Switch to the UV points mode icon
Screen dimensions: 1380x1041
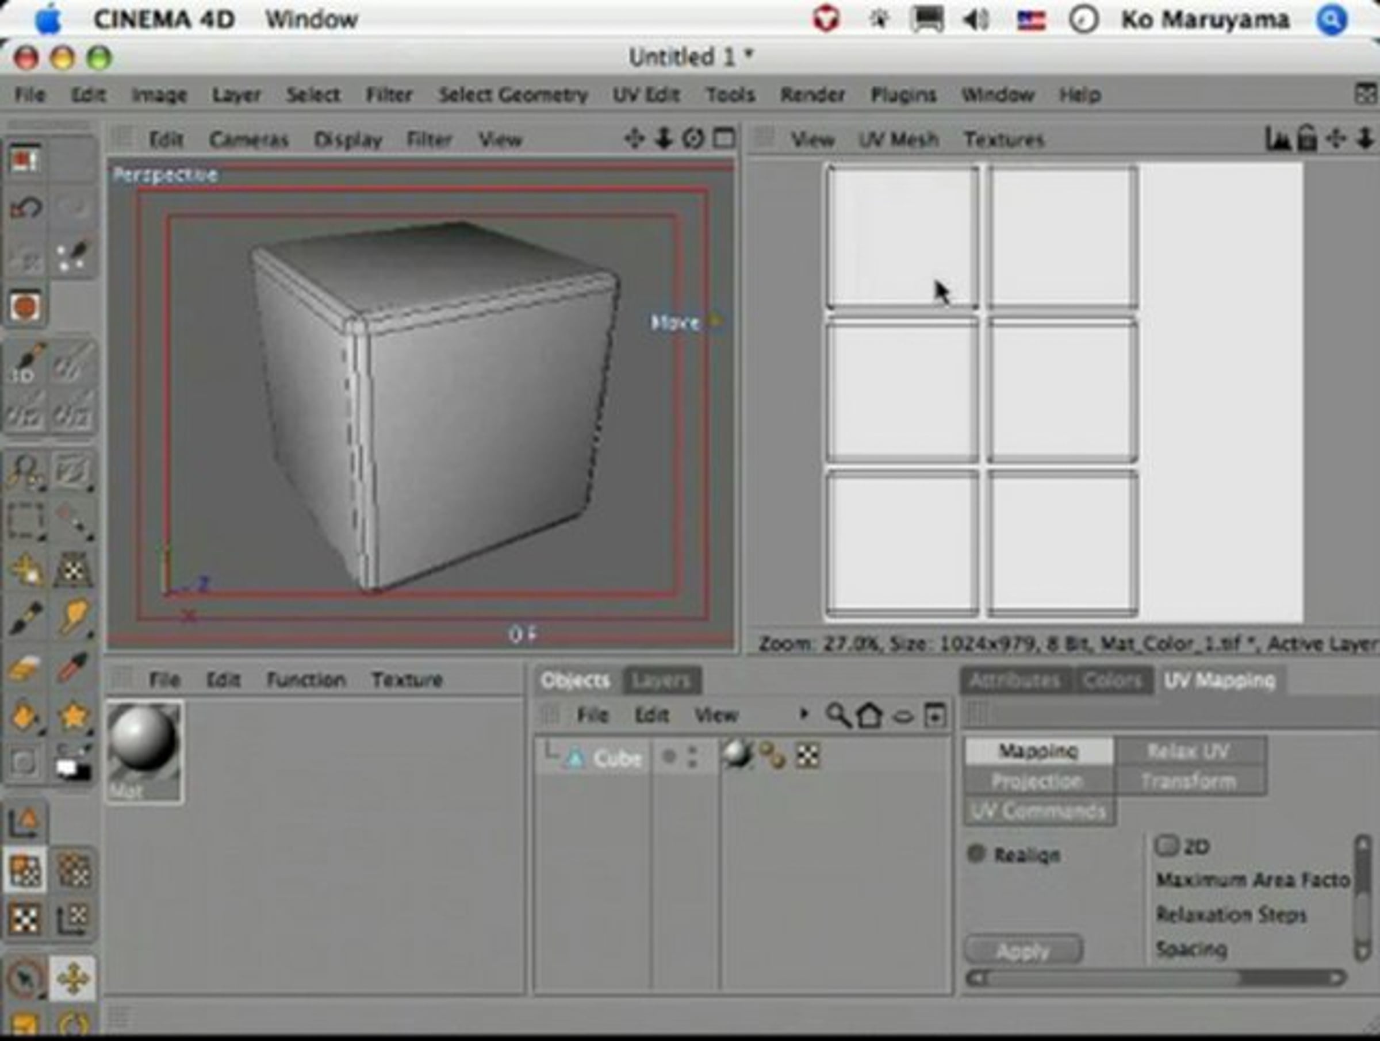73,870
